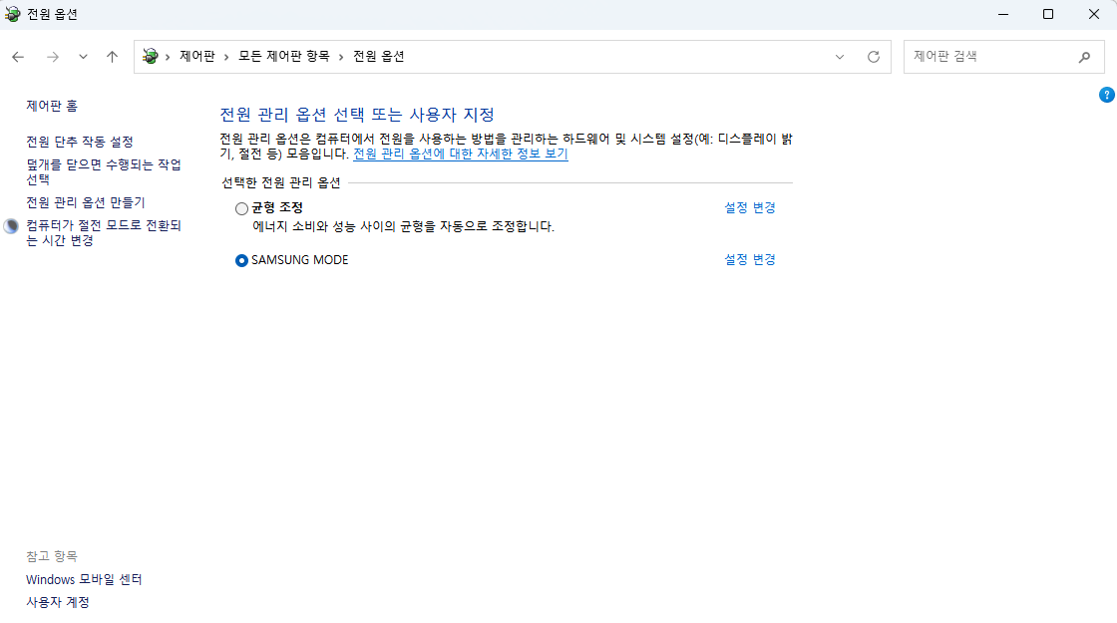Click the power options icon in address bar
The image size is (1117, 623).
click(x=150, y=56)
